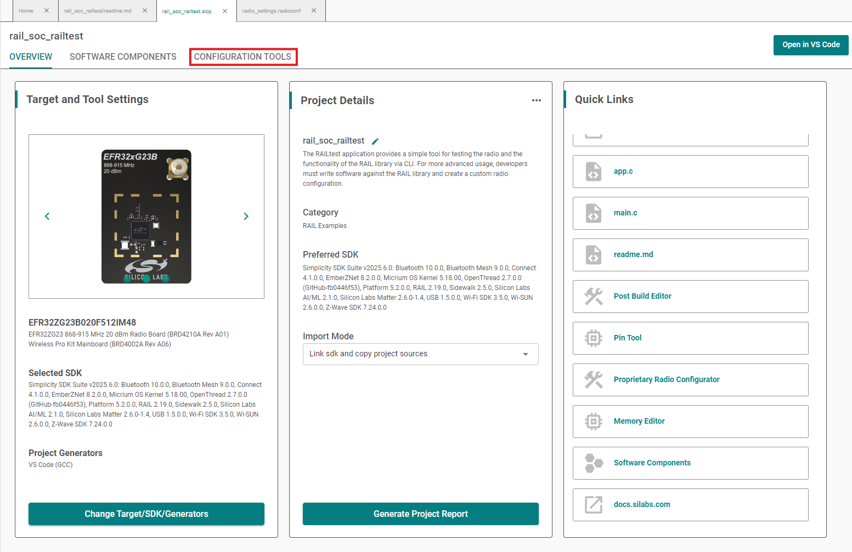The width and height of the screenshot is (852, 552).
Task: Click the pencil to rename rail_soc_railtest
Action: [375, 141]
